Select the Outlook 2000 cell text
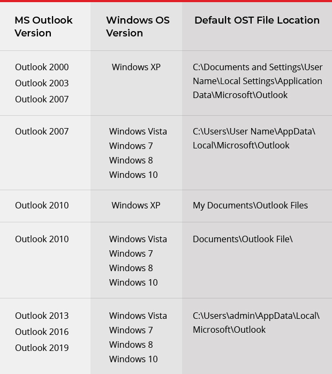 click(x=42, y=67)
